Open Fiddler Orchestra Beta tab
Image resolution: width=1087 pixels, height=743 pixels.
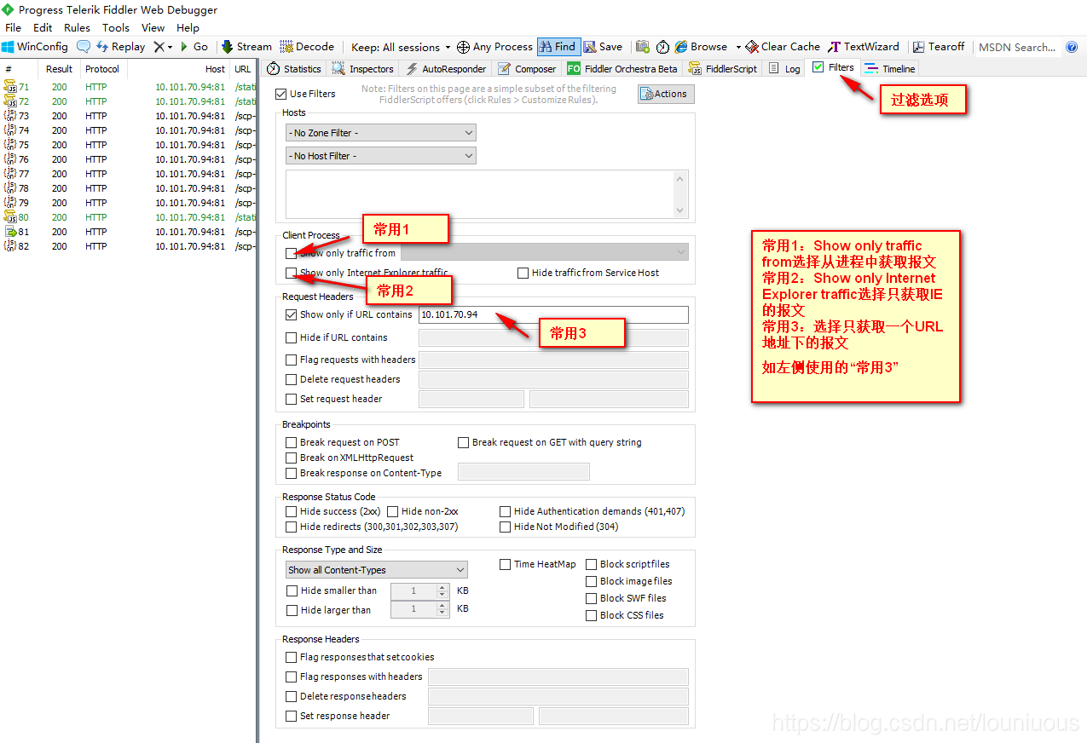[x=622, y=69]
